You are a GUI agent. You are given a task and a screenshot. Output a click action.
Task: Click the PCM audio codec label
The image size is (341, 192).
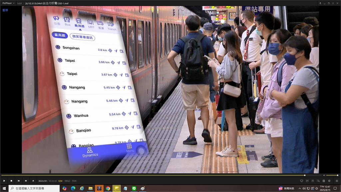74,181
